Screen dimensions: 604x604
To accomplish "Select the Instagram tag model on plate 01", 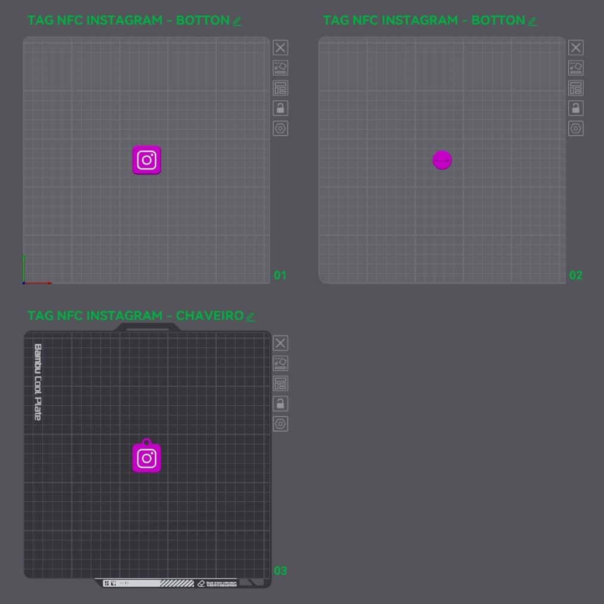I will click(x=147, y=160).
